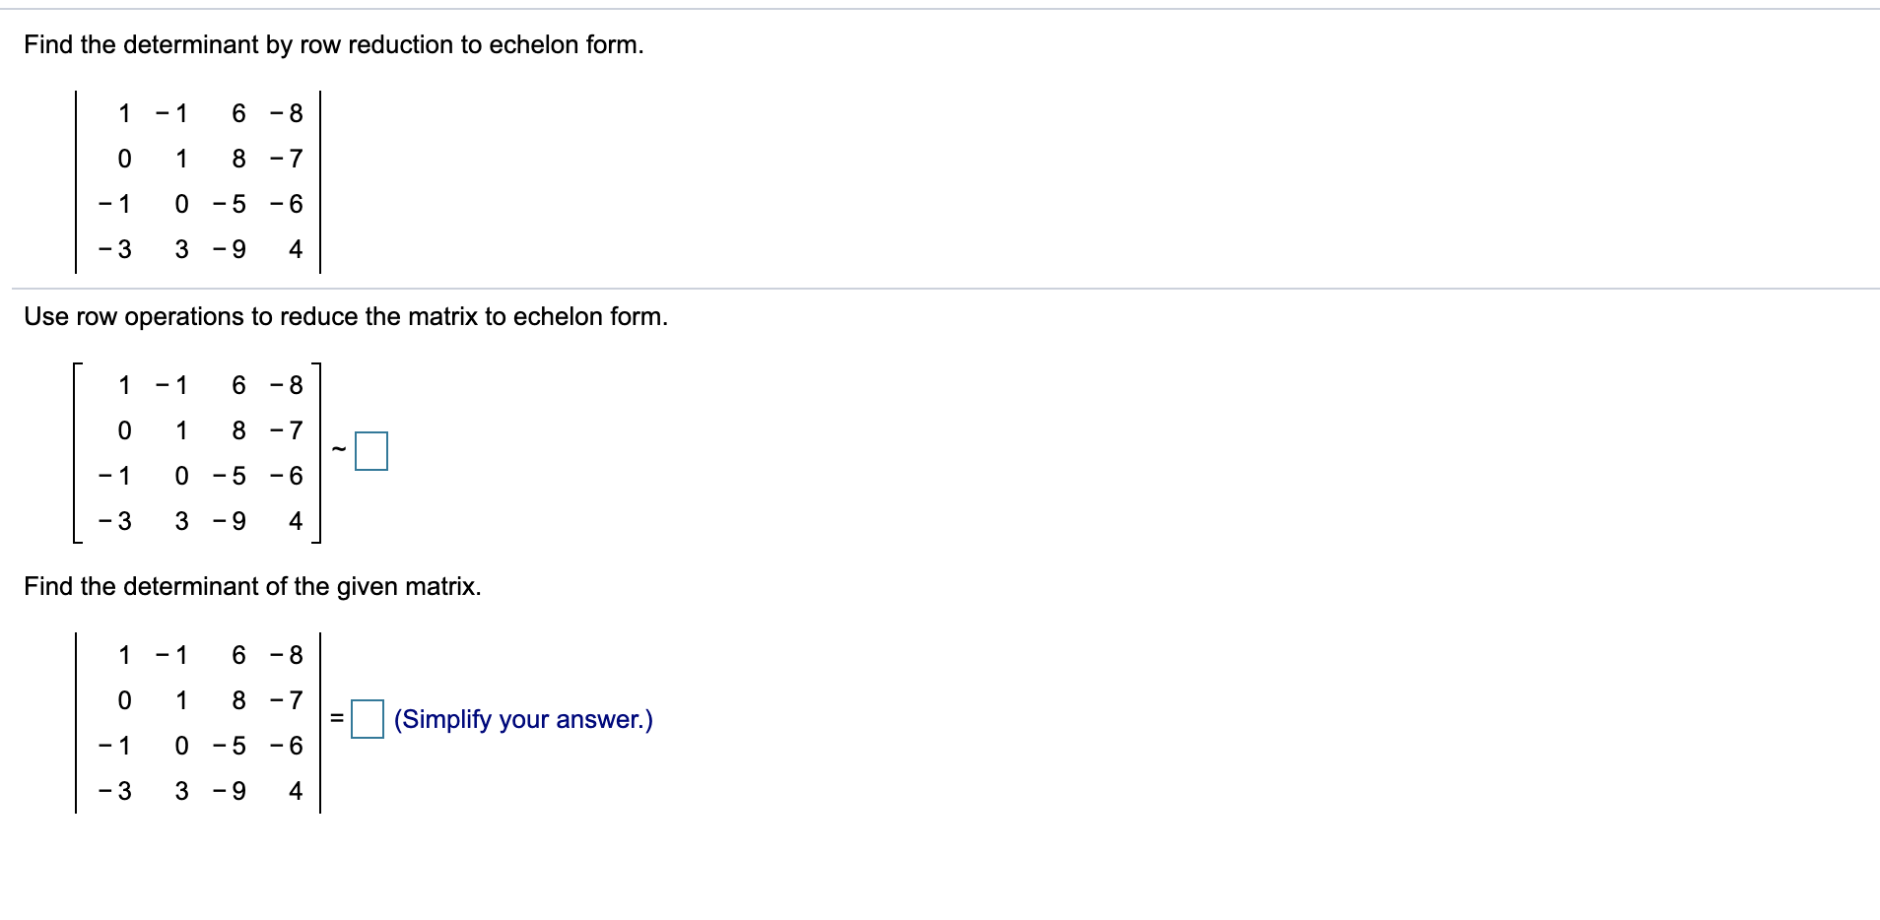This screenshot has width=1880, height=920.
Task: Click entry -7 in the bottom determinant's second row
Action: [x=287, y=700]
